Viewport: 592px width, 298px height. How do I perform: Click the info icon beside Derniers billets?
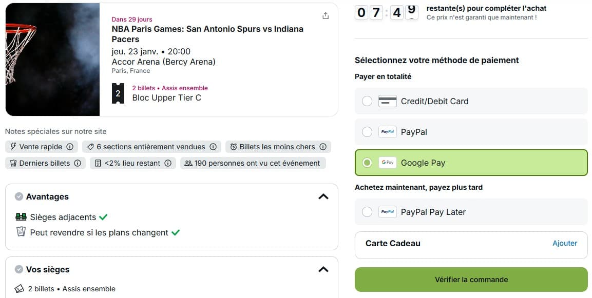coord(78,163)
